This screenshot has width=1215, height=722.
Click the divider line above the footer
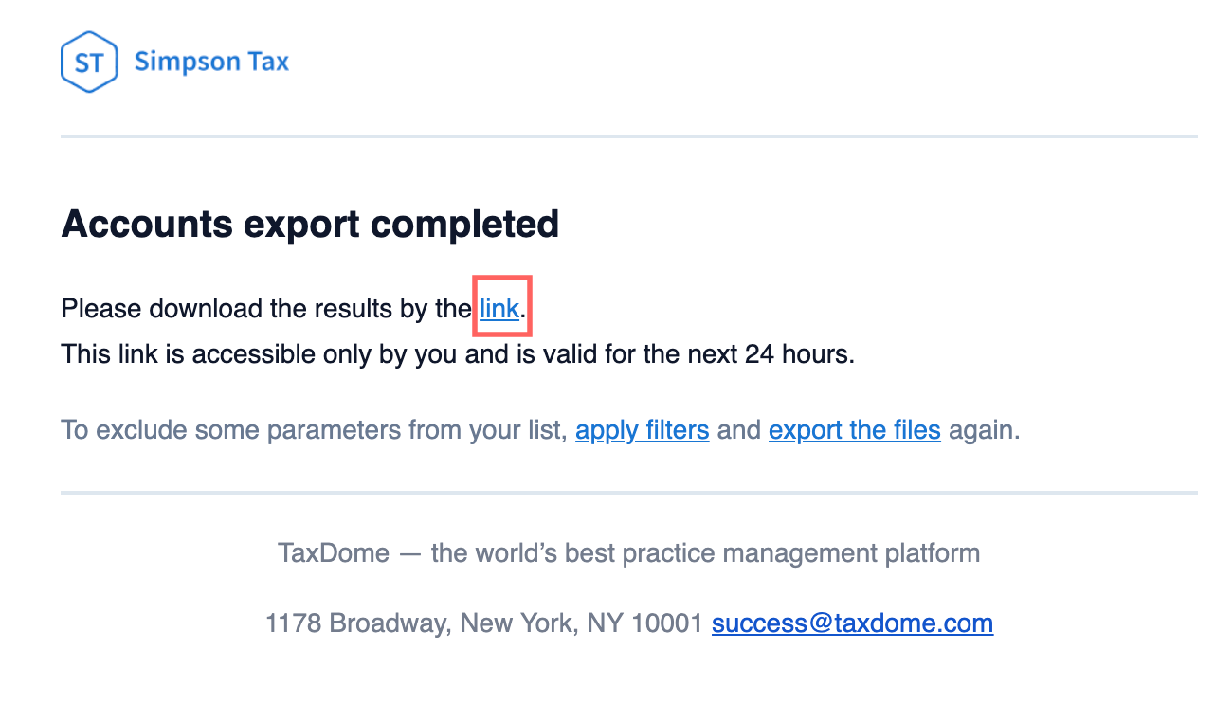(626, 493)
